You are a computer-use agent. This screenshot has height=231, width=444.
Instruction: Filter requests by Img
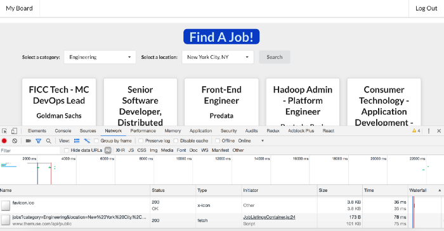(x=153, y=150)
